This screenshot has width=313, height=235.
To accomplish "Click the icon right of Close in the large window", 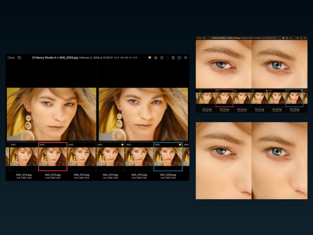I will [19, 58].
